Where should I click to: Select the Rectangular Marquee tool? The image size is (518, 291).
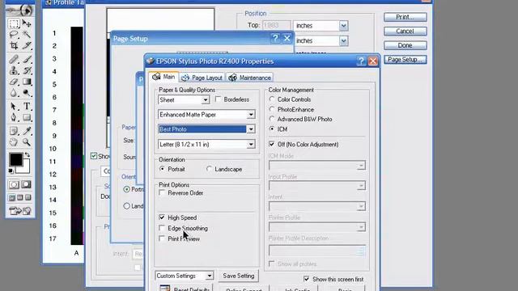[14, 23]
